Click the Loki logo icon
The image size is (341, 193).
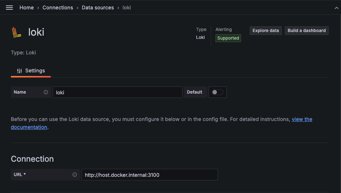pos(17,32)
